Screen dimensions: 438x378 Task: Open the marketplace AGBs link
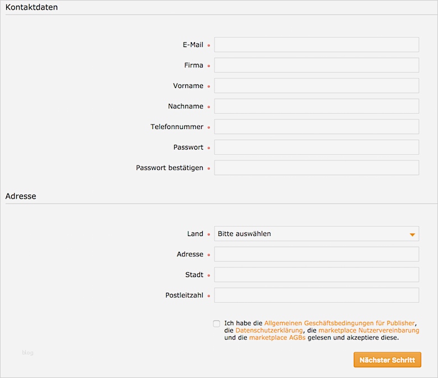(x=277, y=338)
